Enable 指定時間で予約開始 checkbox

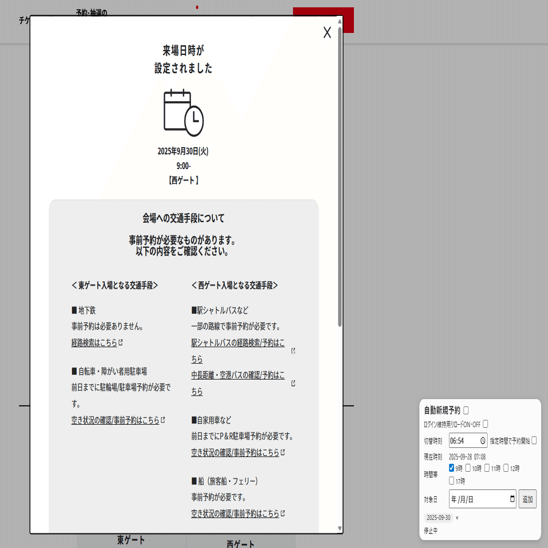[x=534, y=441]
